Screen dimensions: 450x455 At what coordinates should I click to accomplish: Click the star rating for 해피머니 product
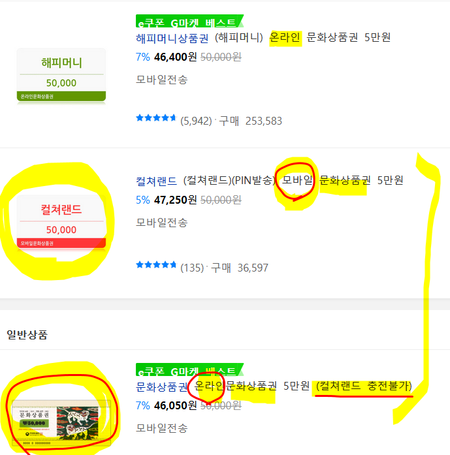click(x=156, y=118)
